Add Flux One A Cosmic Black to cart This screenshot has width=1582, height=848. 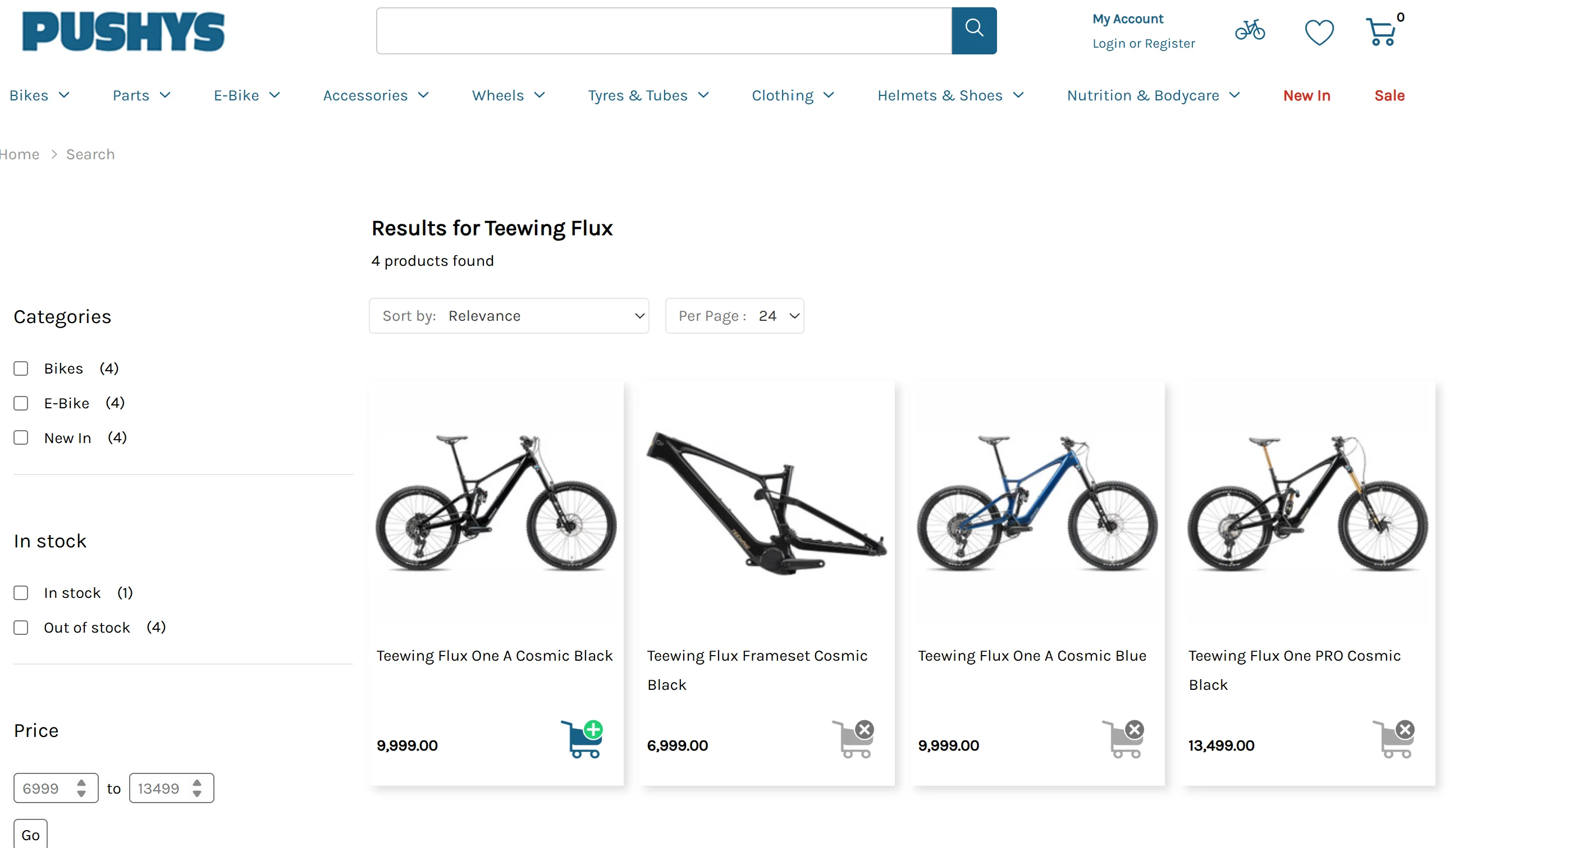[582, 739]
